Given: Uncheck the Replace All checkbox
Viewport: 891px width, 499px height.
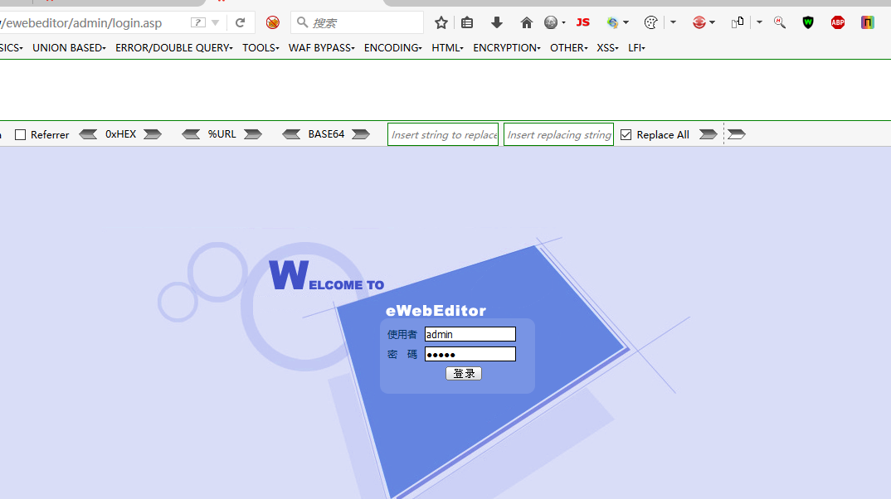Looking at the screenshot, I should coord(626,134).
